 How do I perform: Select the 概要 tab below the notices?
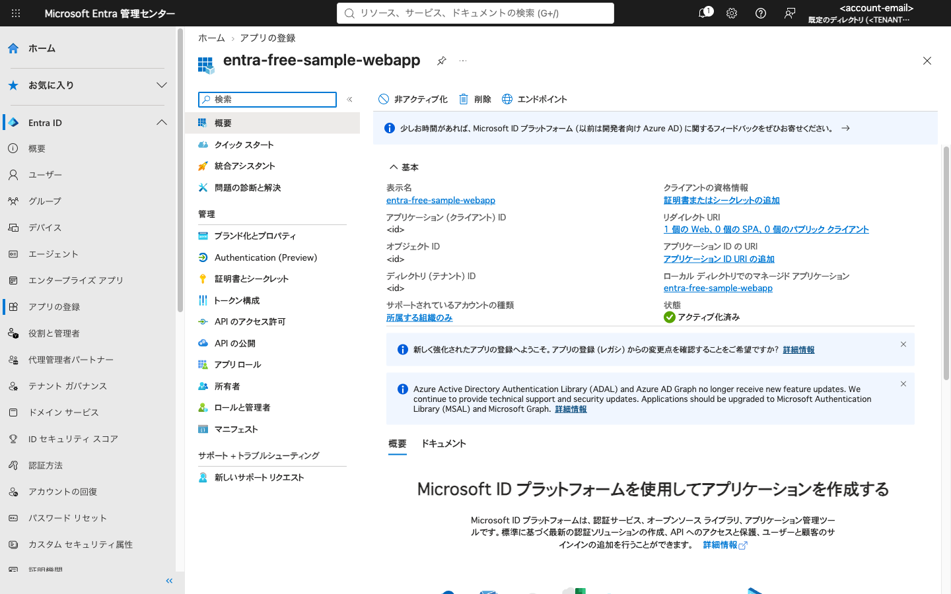[398, 444]
